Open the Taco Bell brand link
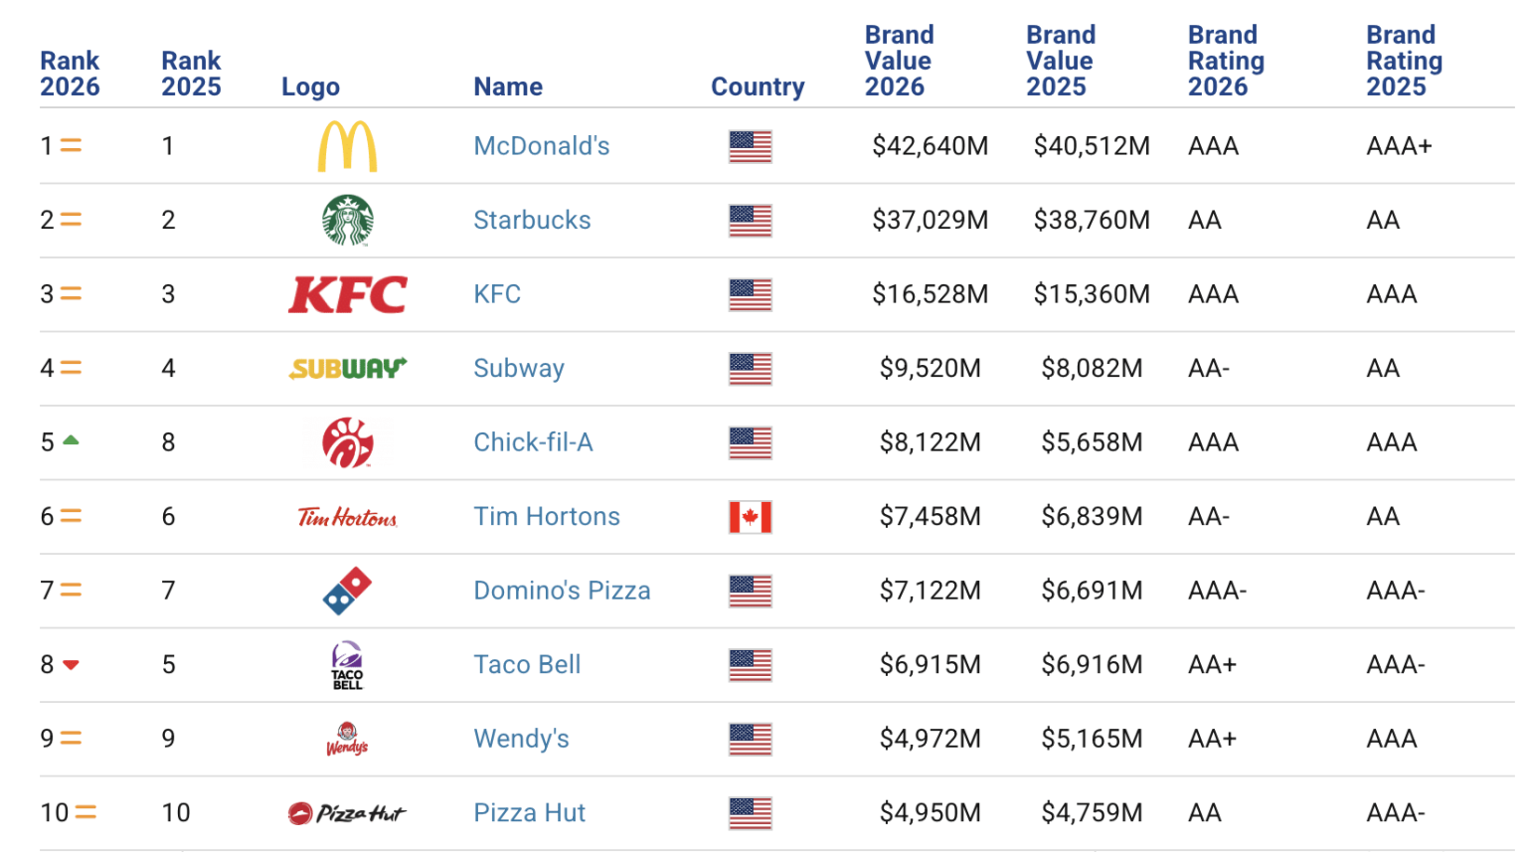The width and height of the screenshot is (1527, 852). [527, 665]
